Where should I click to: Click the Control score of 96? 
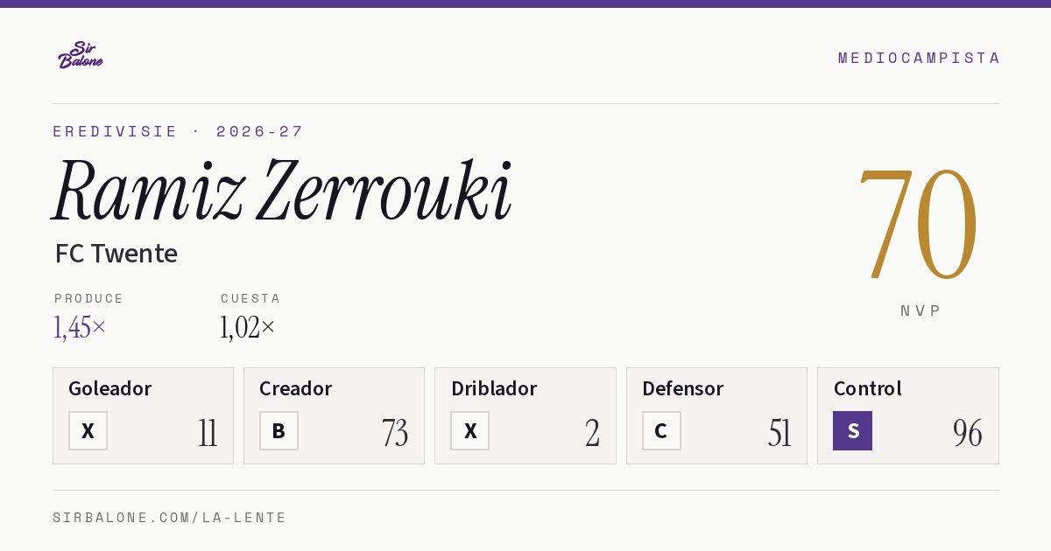coord(968,433)
